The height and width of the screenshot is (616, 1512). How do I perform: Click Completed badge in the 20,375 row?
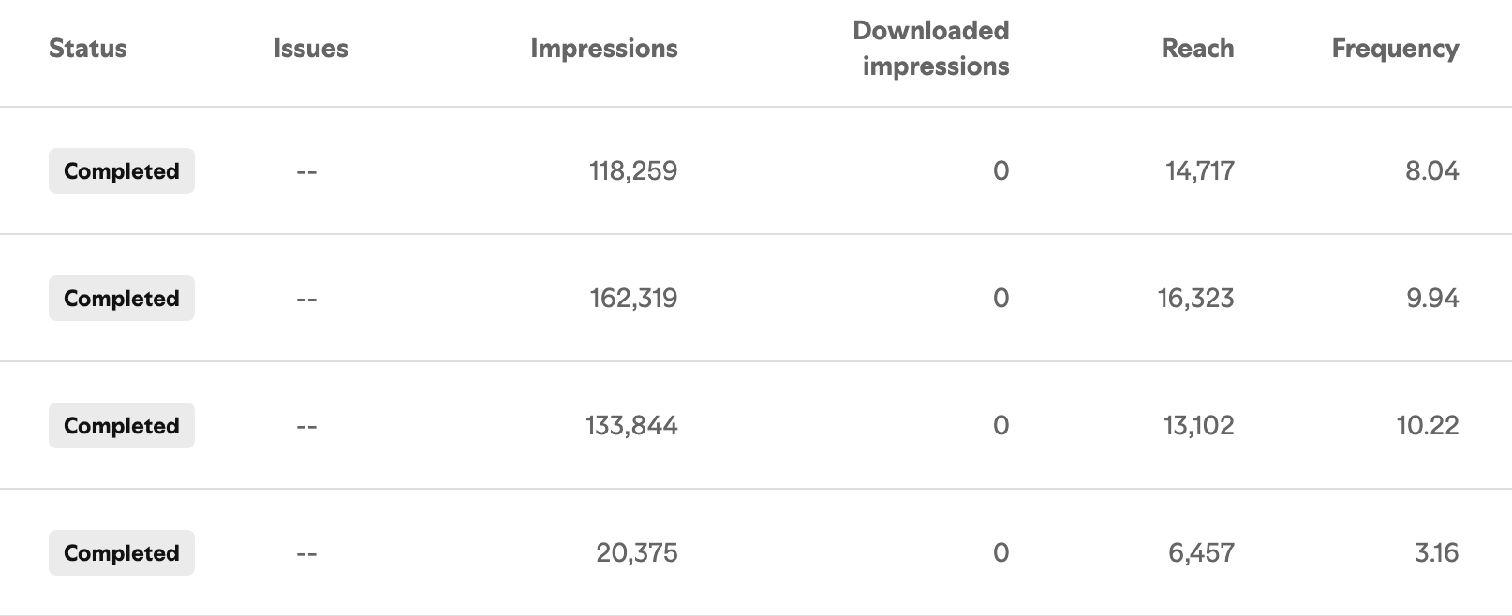tap(122, 553)
